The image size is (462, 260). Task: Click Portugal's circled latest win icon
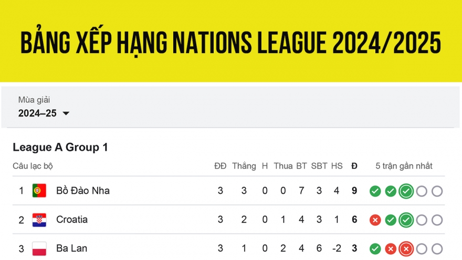click(x=406, y=191)
